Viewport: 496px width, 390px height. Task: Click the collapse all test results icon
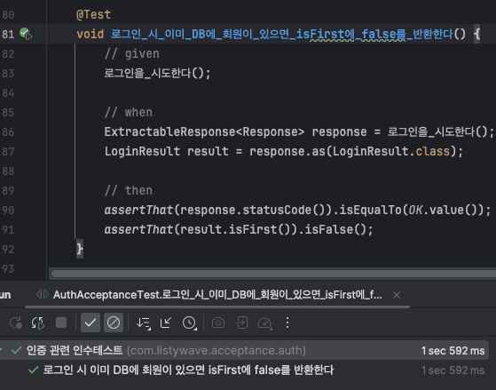click(x=166, y=322)
